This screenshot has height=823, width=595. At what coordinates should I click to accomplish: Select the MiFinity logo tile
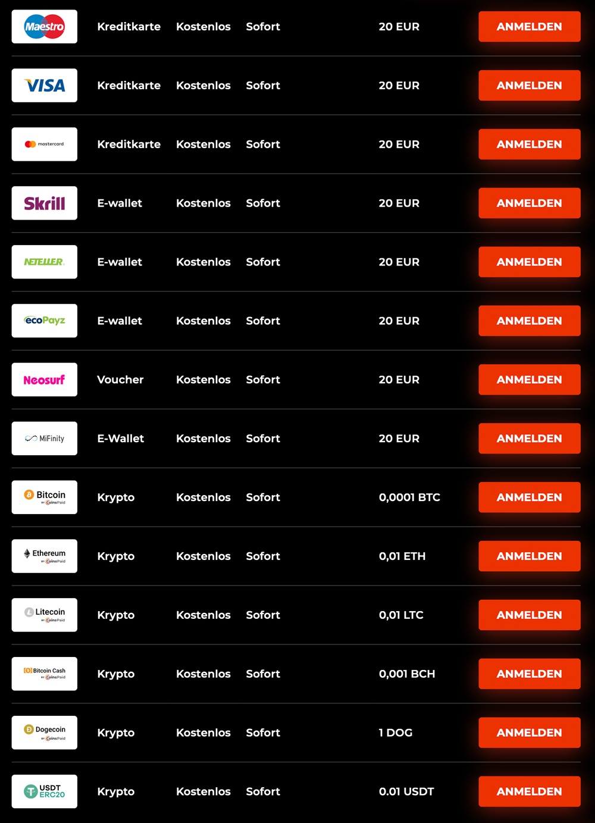point(45,439)
